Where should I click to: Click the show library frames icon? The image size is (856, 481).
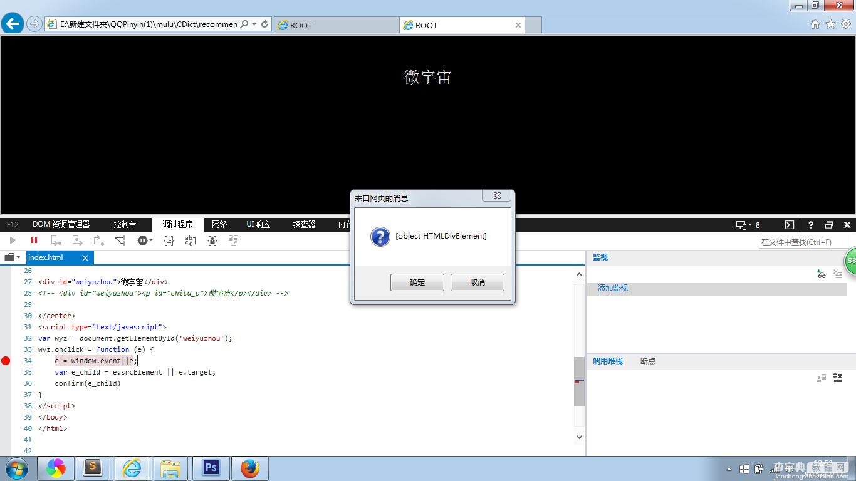pos(822,378)
